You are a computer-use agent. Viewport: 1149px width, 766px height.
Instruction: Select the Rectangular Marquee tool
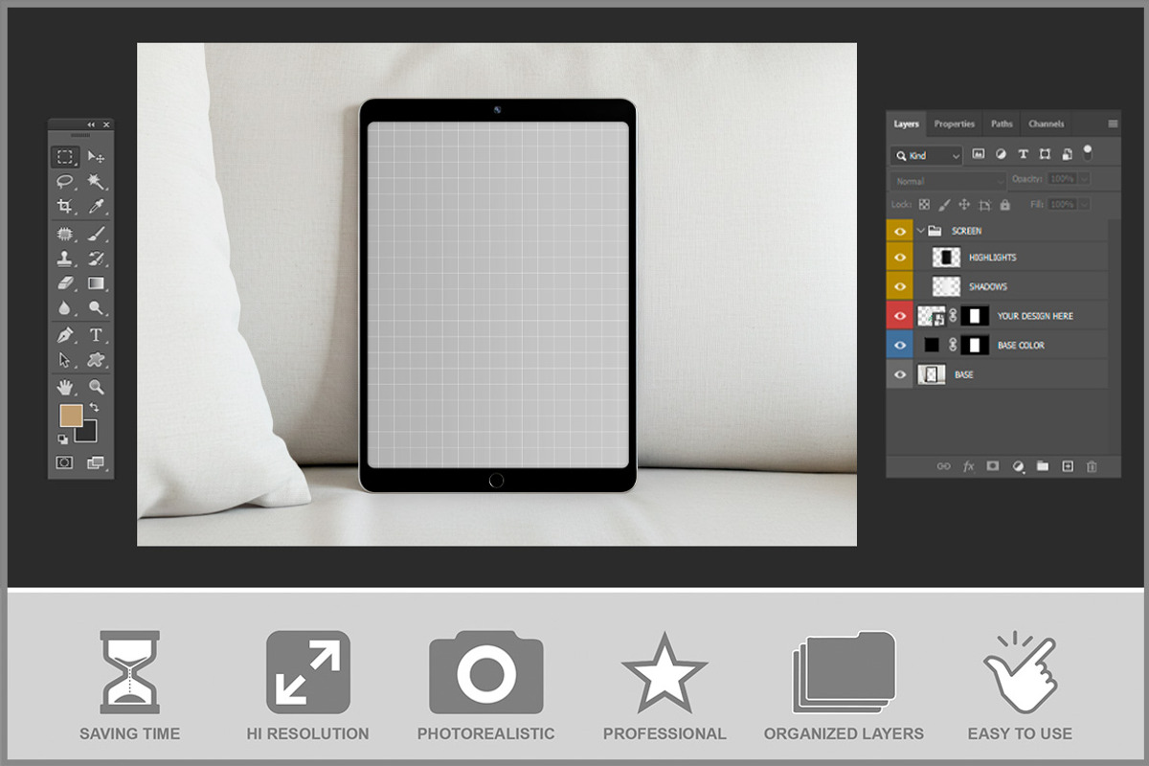coord(65,157)
